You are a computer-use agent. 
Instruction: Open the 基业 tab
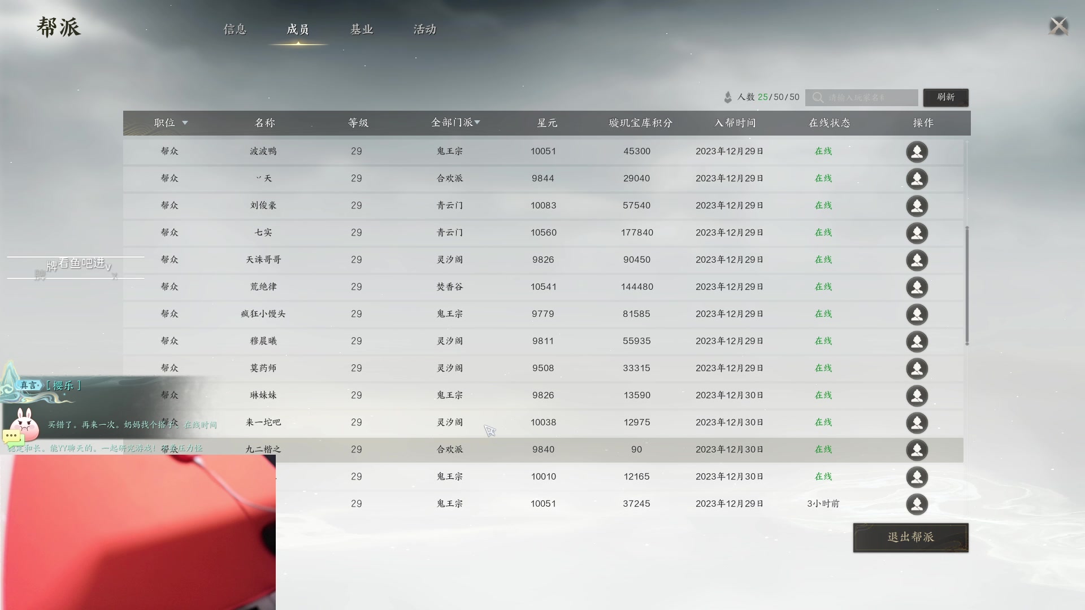362,29
